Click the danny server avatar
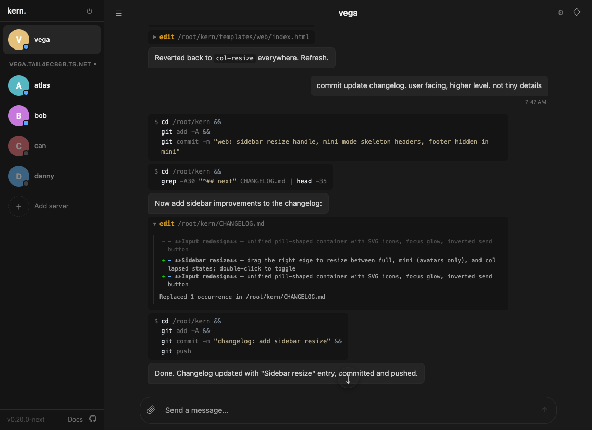The width and height of the screenshot is (592, 430). 19,176
